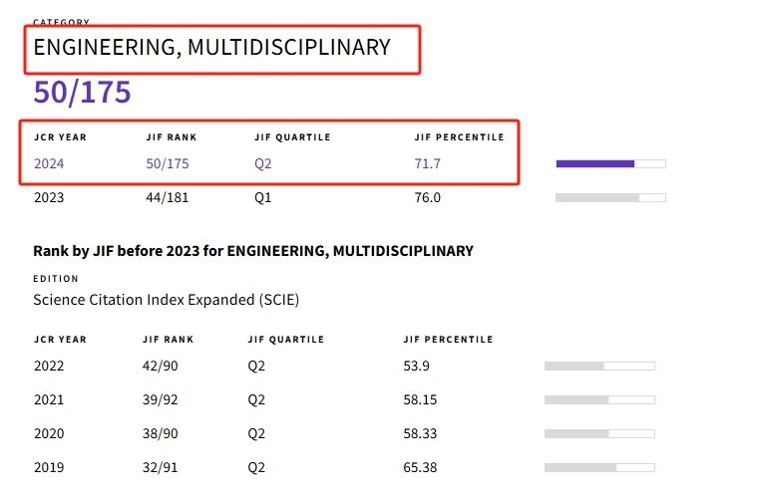Click the 58.15 percentile for 2021
The width and height of the screenshot is (758, 497).
421,399
